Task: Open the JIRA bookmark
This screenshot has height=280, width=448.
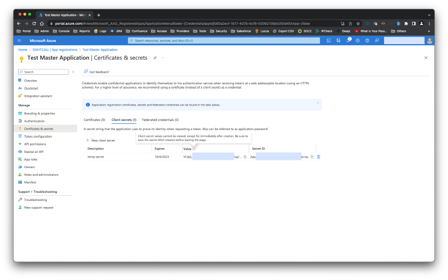Action: (x=116, y=31)
